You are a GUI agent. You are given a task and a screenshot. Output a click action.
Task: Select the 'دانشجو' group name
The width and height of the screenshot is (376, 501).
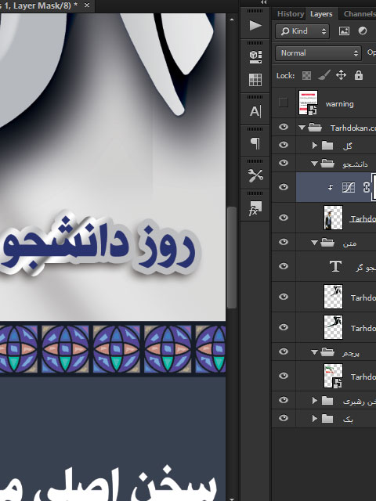355,164
